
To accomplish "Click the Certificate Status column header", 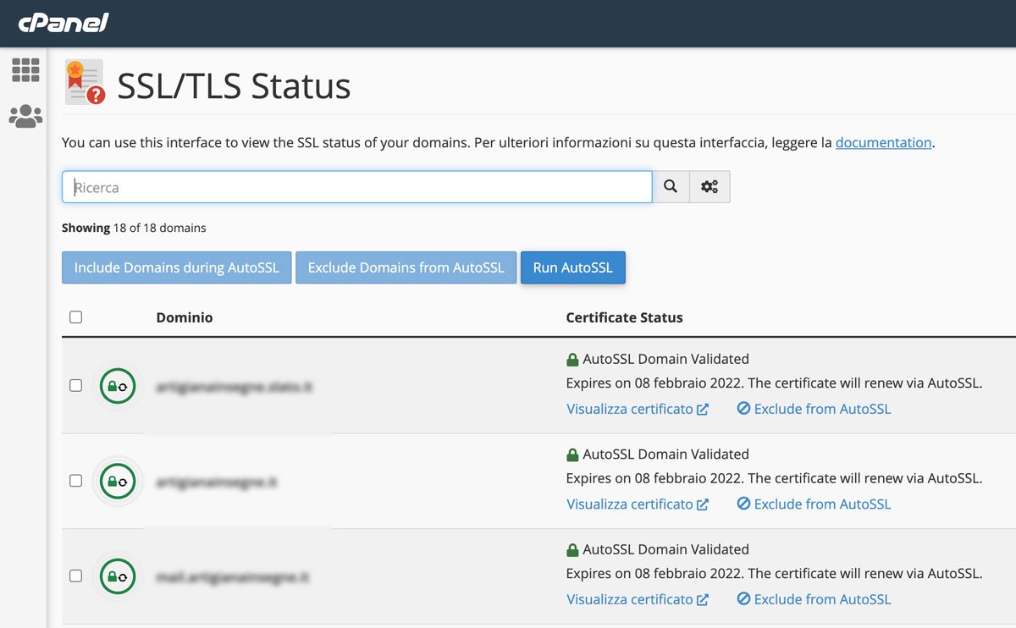I will [x=624, y=317].
